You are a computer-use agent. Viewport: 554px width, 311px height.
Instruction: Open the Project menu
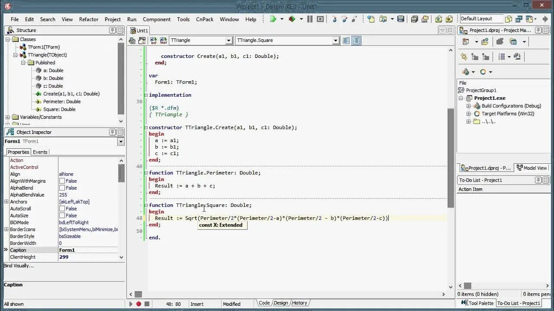point(113,19)
